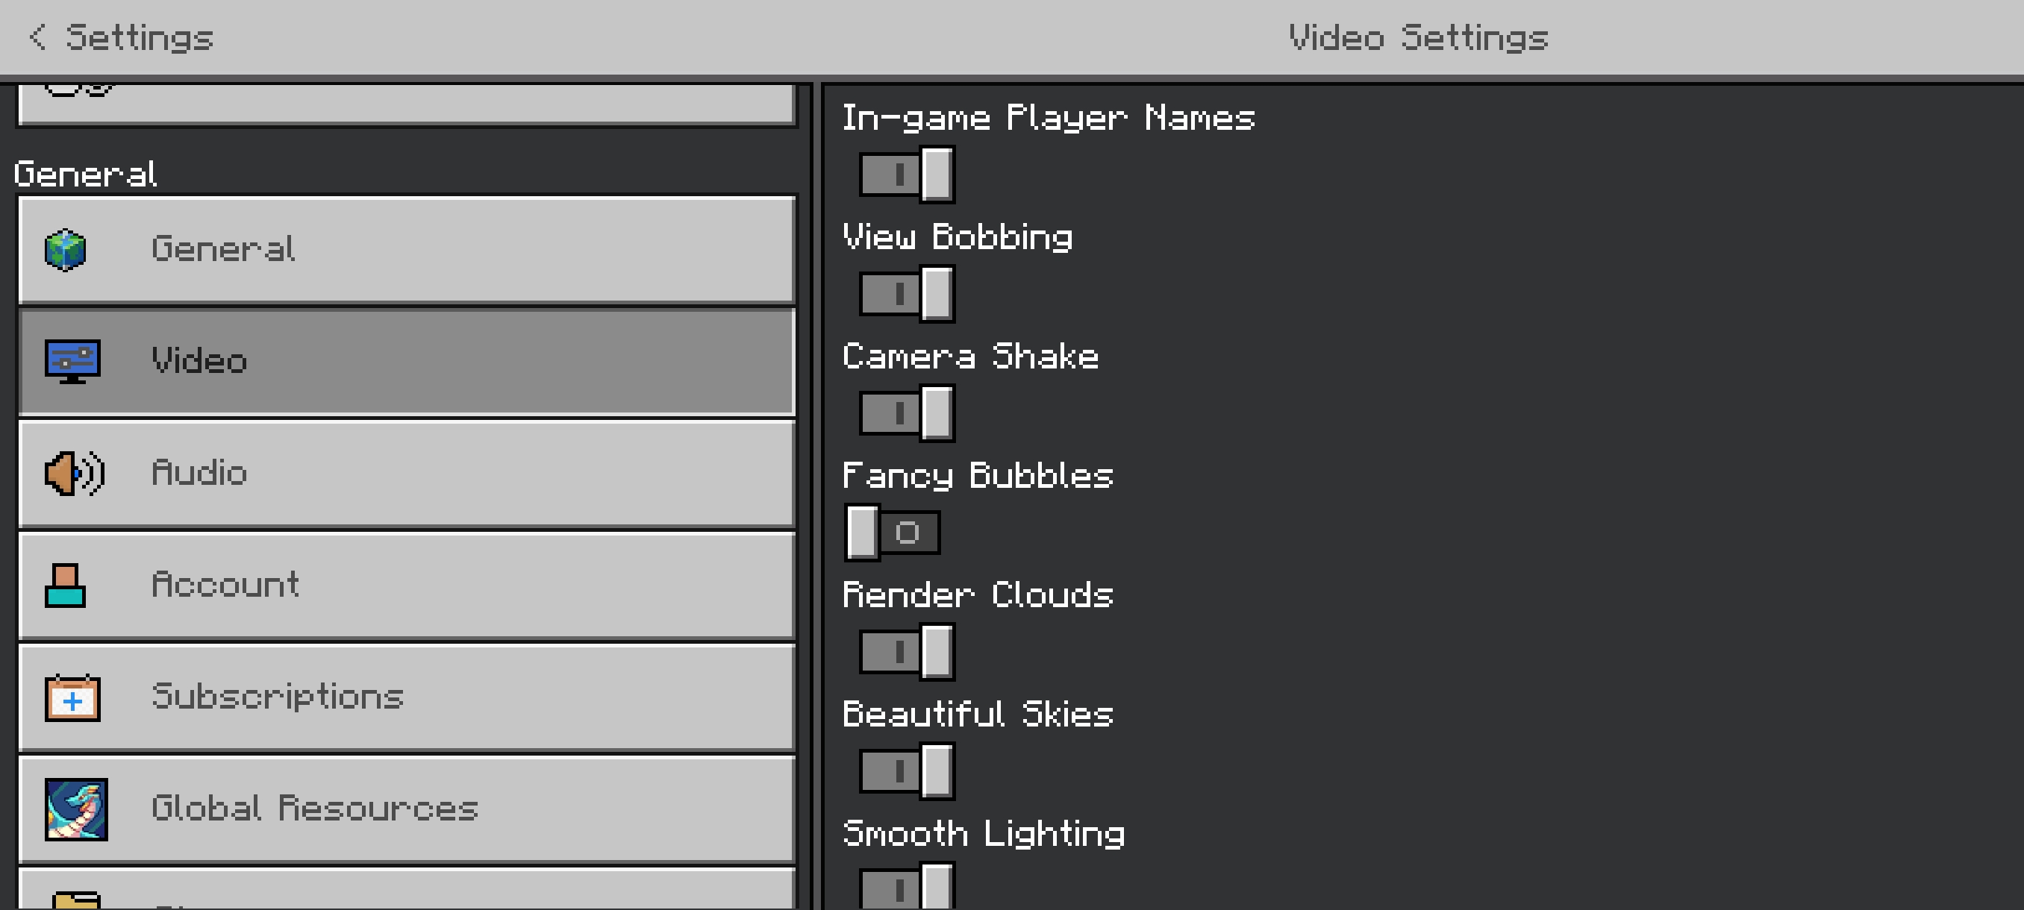
Task: Disable Beautiful Skies toggle
Action: coord(907,771)
